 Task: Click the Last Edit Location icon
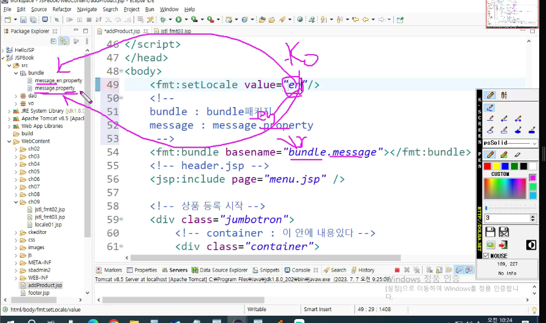356,20
